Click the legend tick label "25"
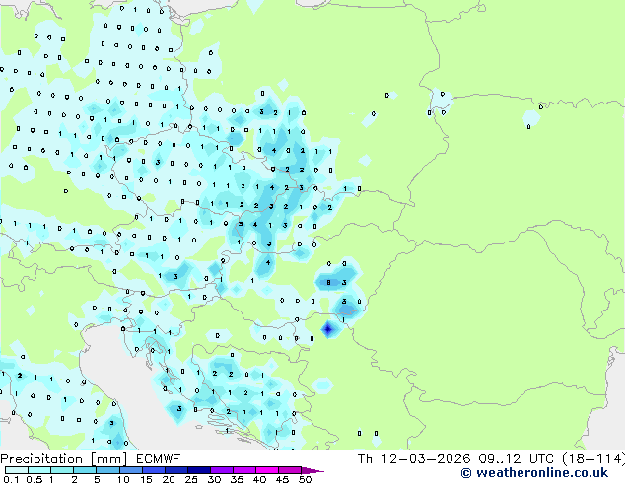The height and width of the screenshot is (483, 625). tap(191, 479)
